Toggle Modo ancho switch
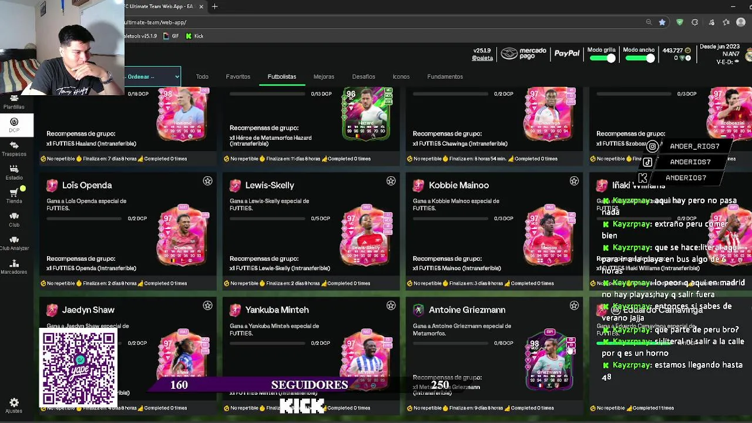Viewport: 752px width, 423px height. coord(639,58)
